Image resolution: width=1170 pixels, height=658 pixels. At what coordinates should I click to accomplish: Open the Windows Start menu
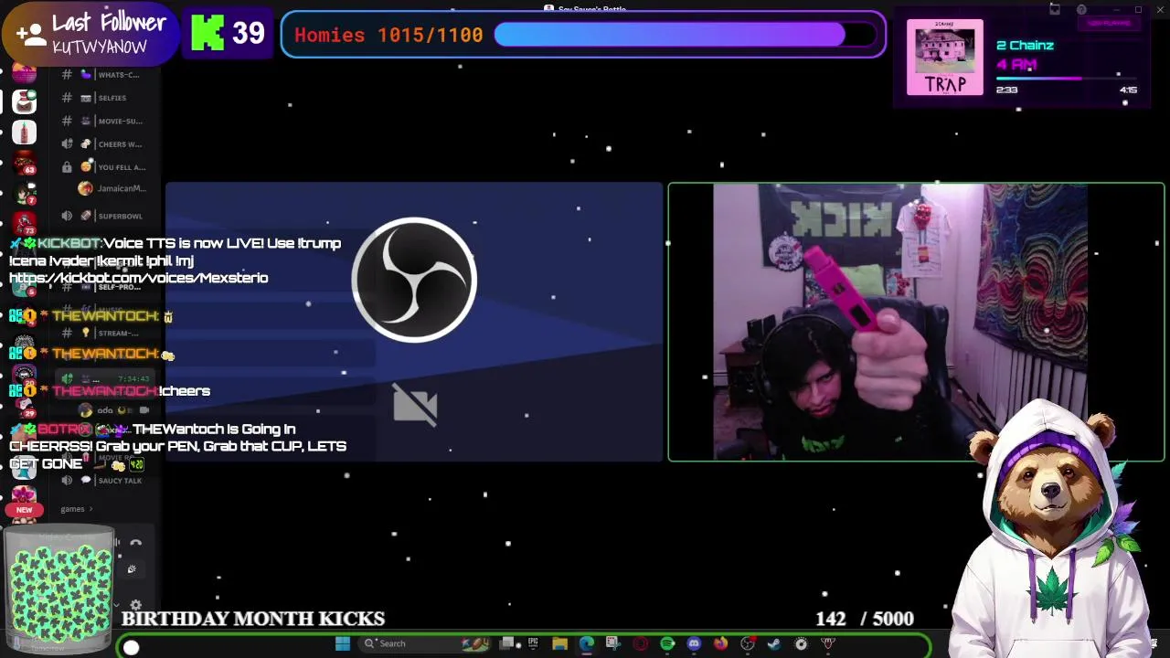coord(343,643)
